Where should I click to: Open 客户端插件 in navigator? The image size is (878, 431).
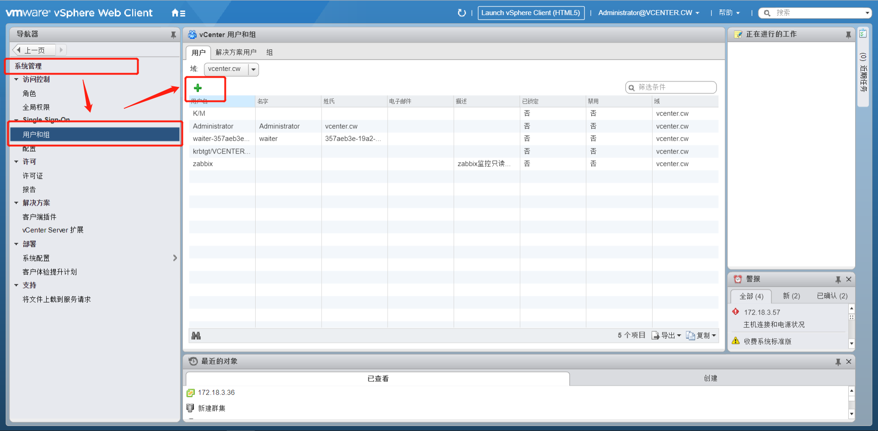tap(39, 217)
